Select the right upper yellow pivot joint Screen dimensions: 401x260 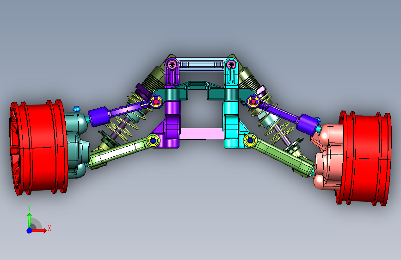253,102
